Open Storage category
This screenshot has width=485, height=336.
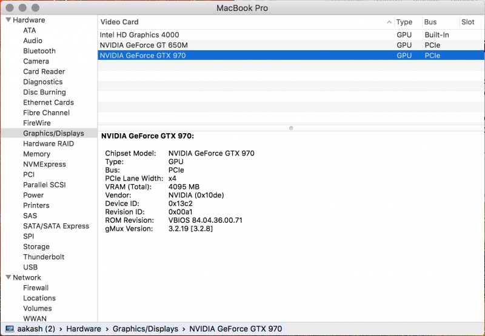[36, 246]
